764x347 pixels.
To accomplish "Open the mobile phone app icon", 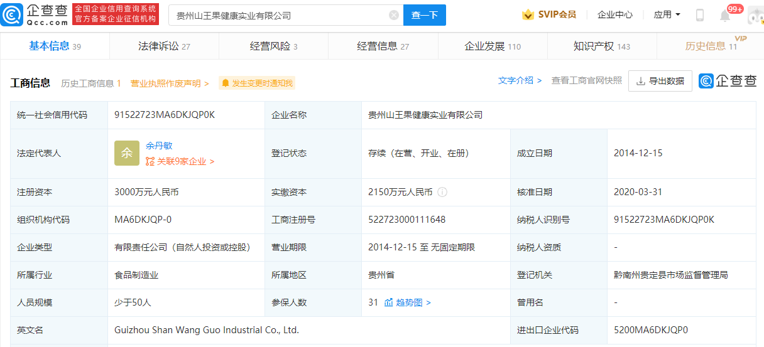I will pos(700,15).
